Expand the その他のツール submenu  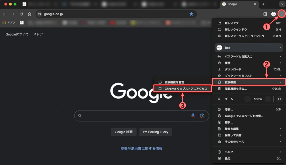(x=248, y=142)
